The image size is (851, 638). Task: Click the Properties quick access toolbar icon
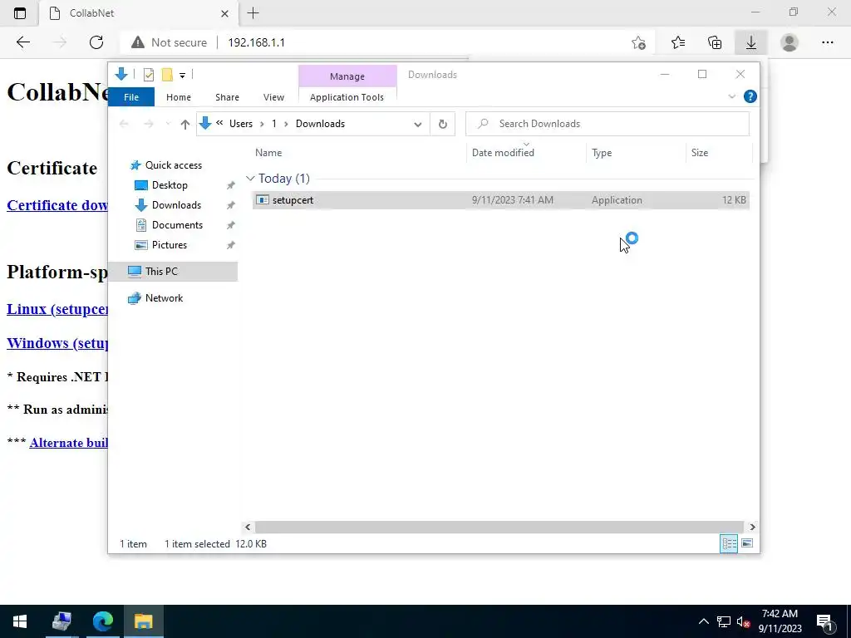click(148, 75)
